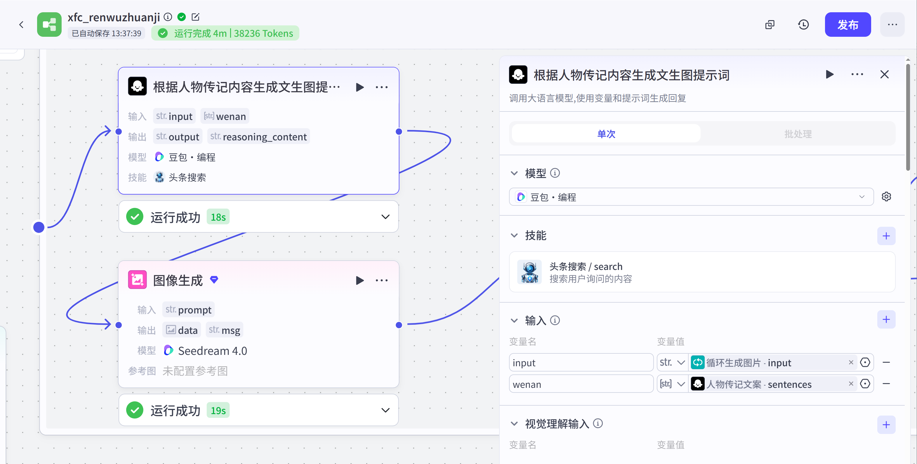Viewport: 917px width, 464px height.
Task: Expand the 18s 运行成功 result panel
Action: [385, 217]
